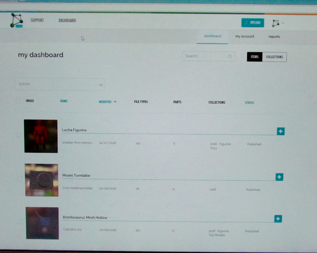Check the Brontosaurus Mesh Hollow checkbox
This screenshot has width=317, height=253.
click(20, 222)
